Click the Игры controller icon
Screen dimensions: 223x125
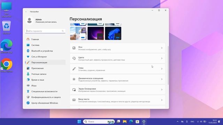28,86
